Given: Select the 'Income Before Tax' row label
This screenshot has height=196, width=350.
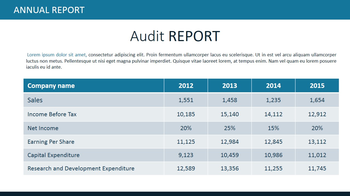Looking at the screenshot, I should 52,114.
